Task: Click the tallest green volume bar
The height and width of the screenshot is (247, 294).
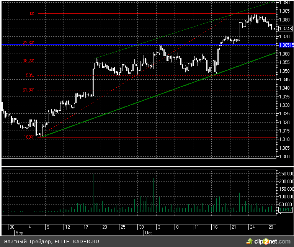Action: (x=154, y=193)
